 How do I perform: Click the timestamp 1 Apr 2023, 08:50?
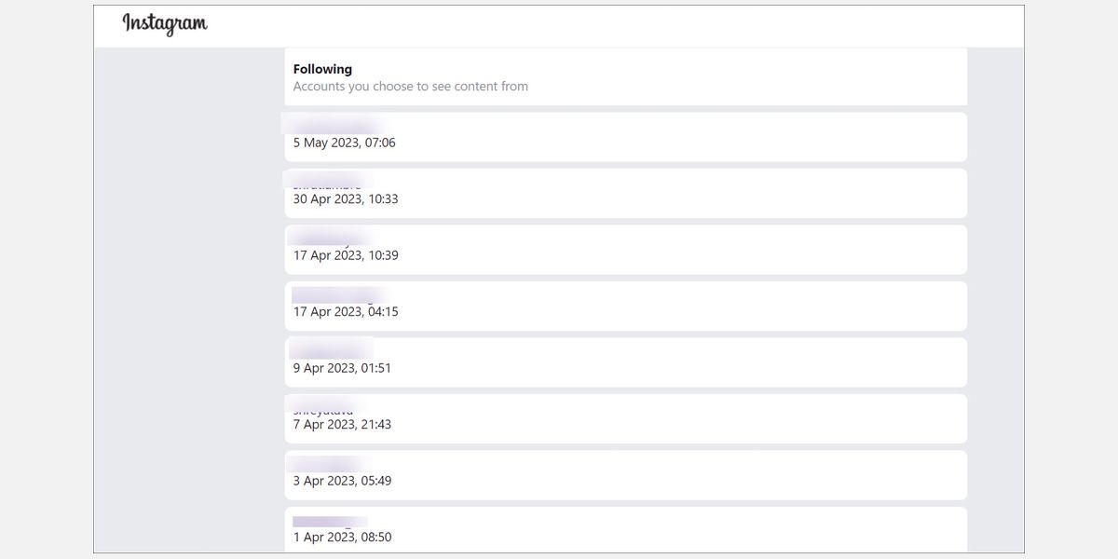tap(343, 537)
